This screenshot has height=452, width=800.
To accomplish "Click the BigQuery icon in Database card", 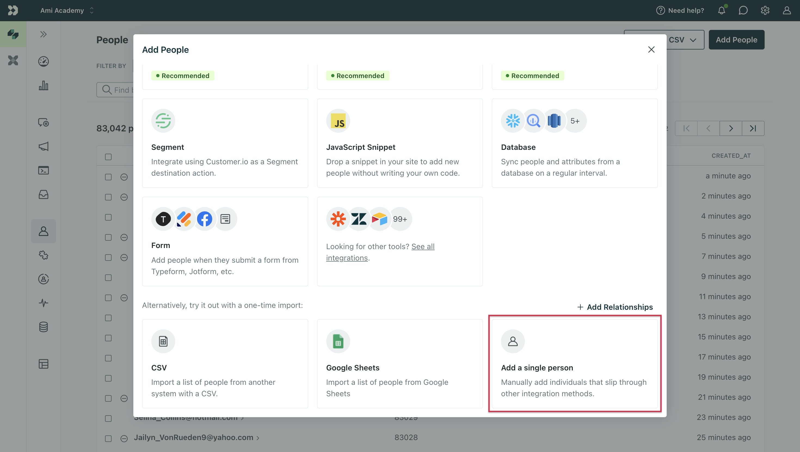I will tap(534, 121).
